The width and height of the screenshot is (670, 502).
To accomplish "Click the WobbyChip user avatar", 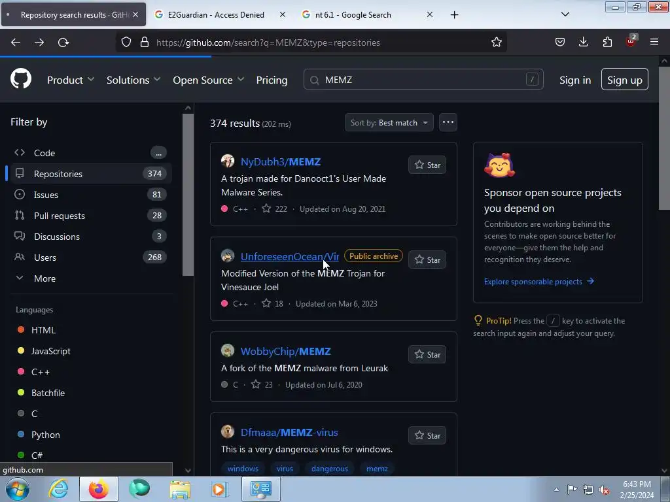I will (x=227, y=350).
